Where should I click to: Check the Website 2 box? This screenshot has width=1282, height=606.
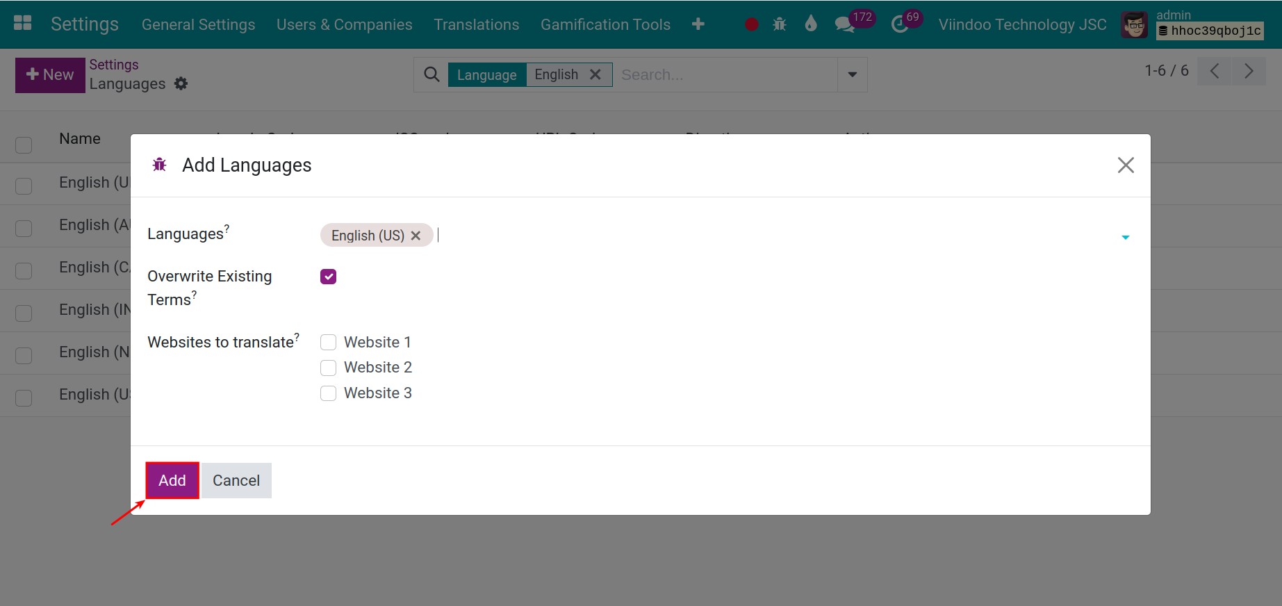pyautogui.click(x=329, y=367)
